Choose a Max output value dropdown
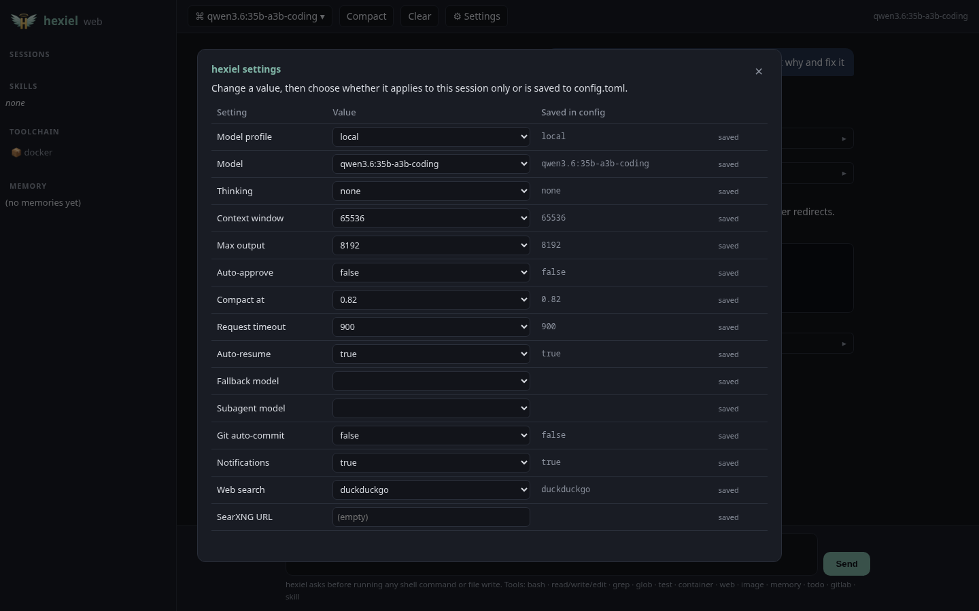Image resolution: width=979 pixels, height=611 pixels. [x=431, y=245]
